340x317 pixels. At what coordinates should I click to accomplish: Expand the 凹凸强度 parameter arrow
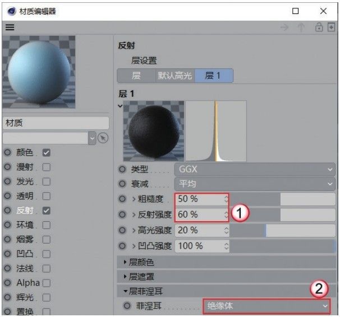(134, 246)
